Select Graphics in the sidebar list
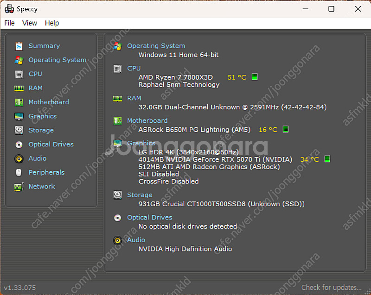The height and width of the screenshot is (295, 371). [x=43, y=116]
